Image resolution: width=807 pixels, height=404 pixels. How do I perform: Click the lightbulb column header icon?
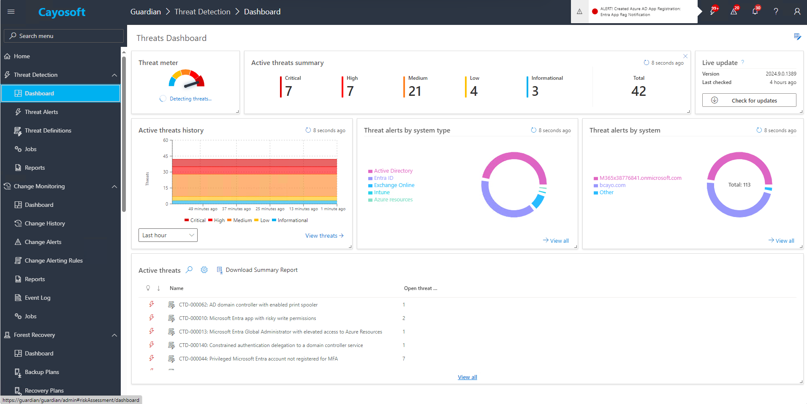(148, 288)
